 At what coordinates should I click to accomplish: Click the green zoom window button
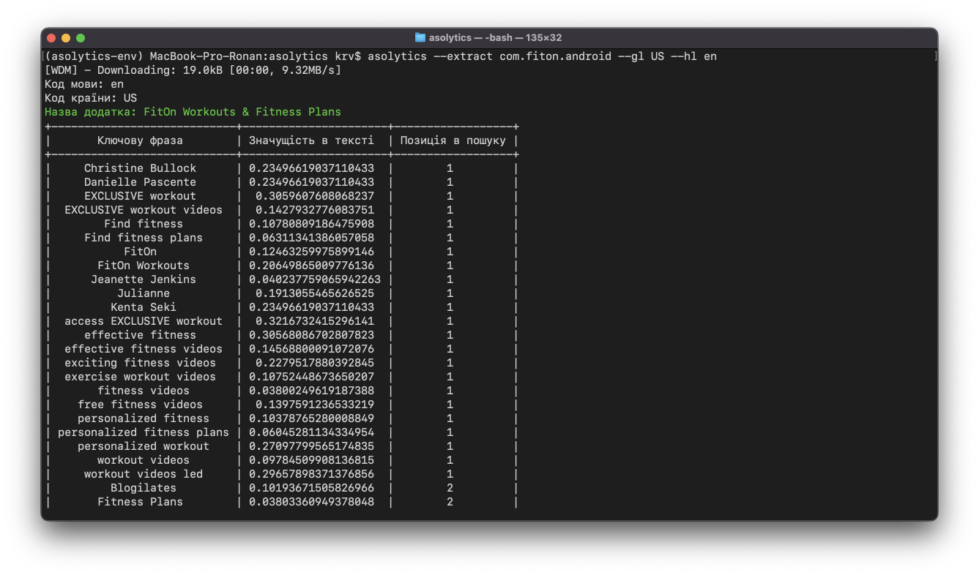81,38
